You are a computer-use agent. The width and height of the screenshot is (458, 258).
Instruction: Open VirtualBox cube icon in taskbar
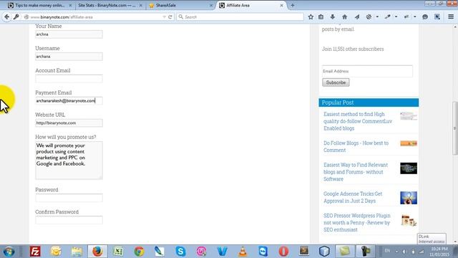[324, 252]
